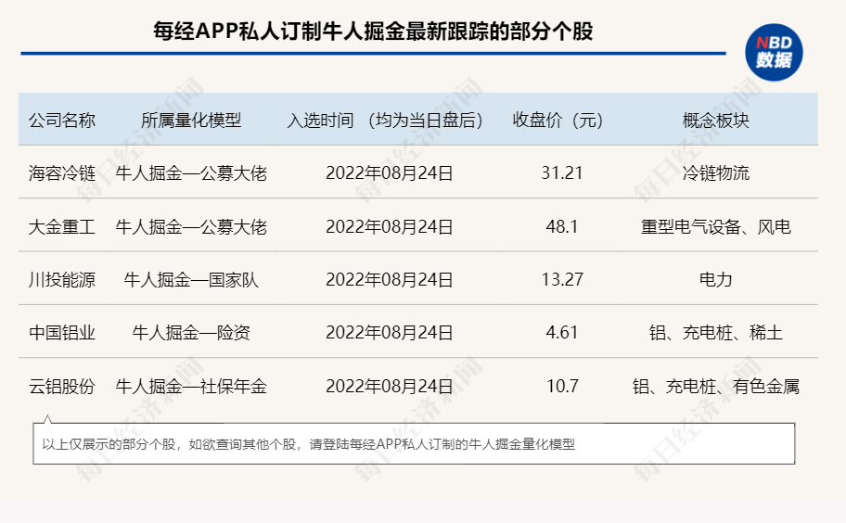Click the 入选时间 (均为当日盘后) column header
The width and height of the screenshot is (846, 523).
[385, 121]
